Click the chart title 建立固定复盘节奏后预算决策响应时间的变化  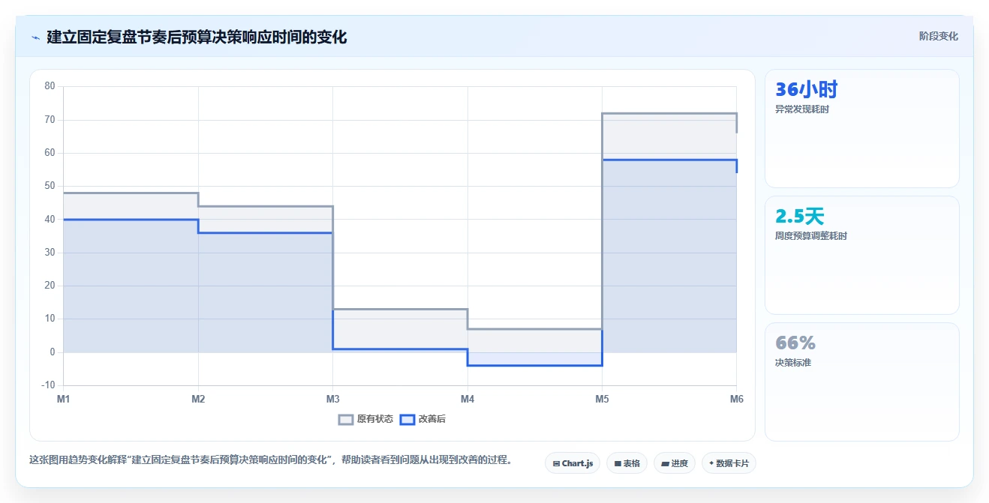197,37
